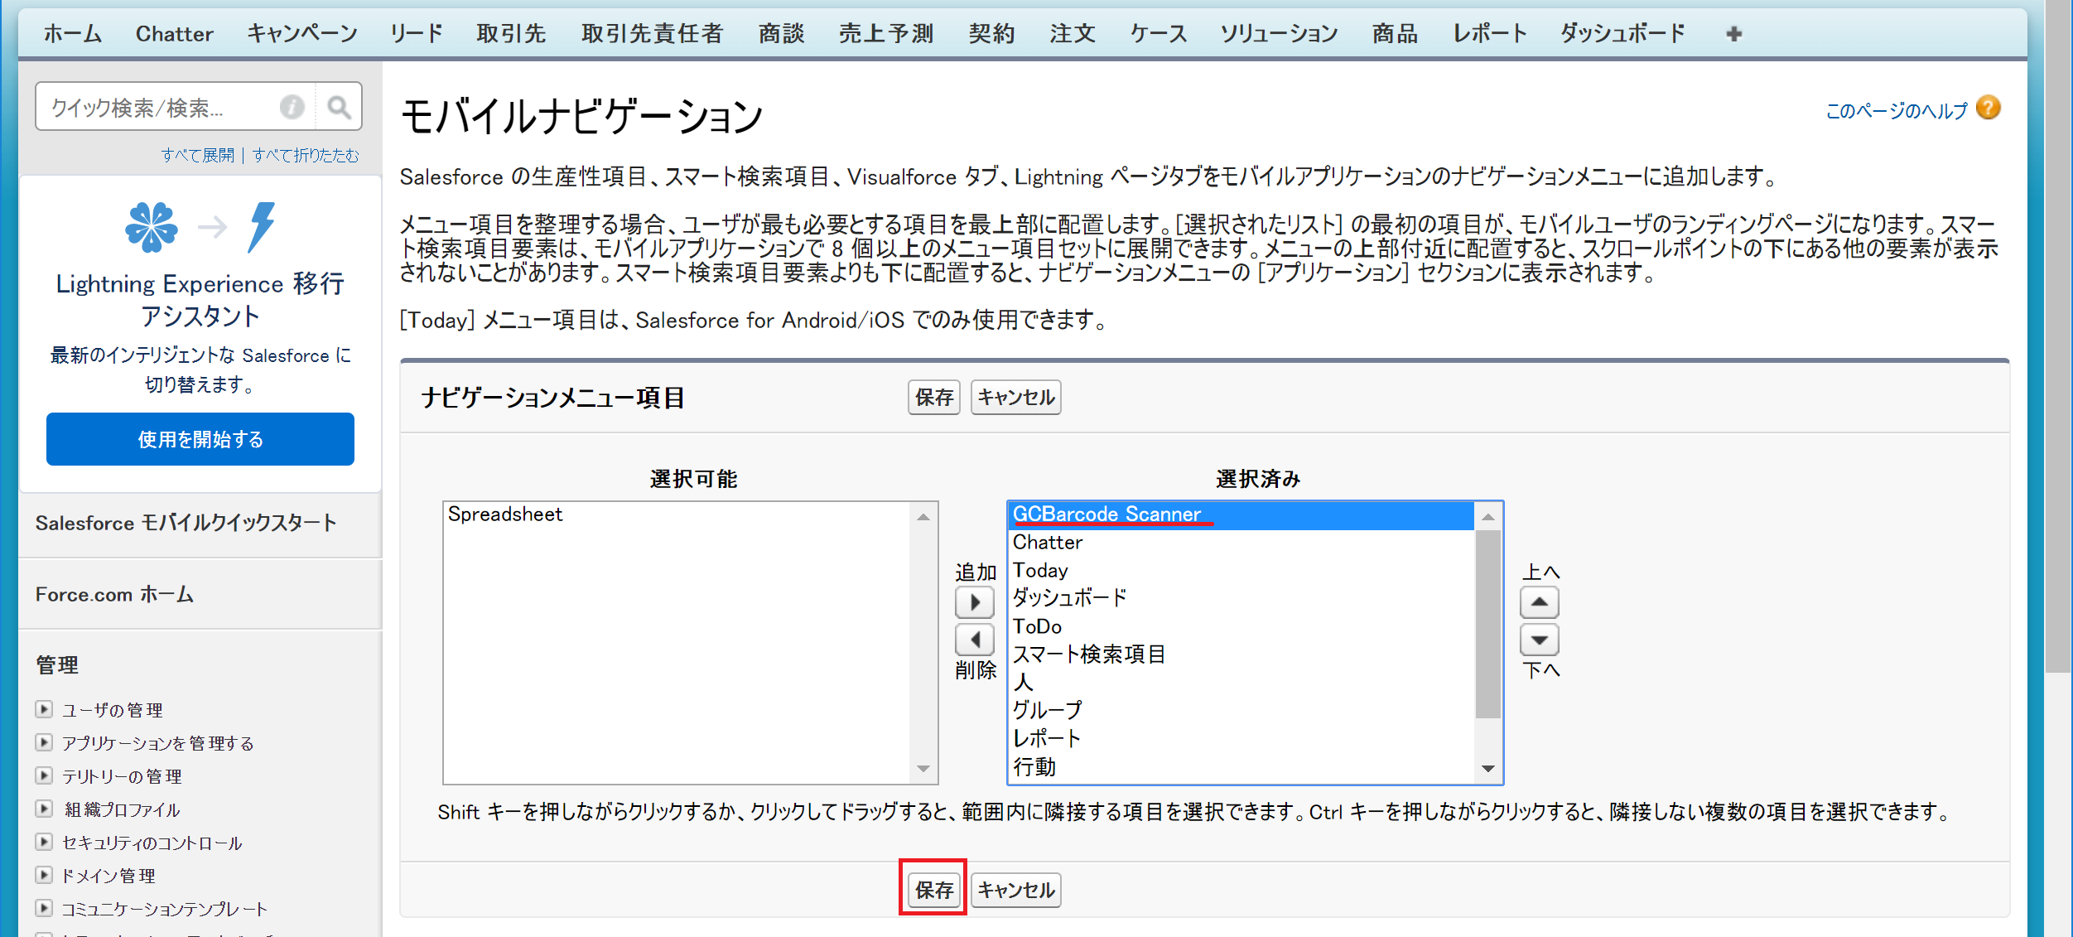The width and height of the screenshot is (2073, 937).
Task: Select Spreadsheet in the available list
Action: click(677, 514)
